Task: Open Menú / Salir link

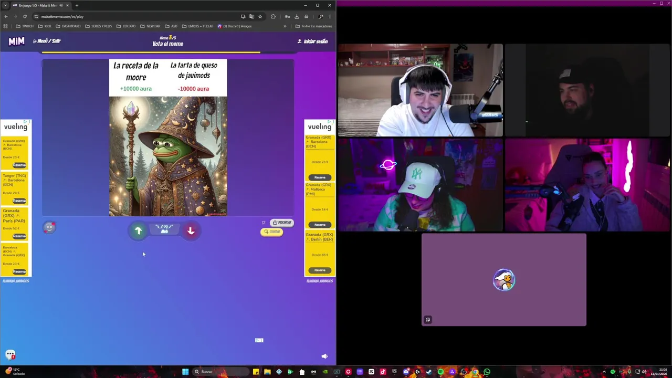Action: tap(47, 41)
